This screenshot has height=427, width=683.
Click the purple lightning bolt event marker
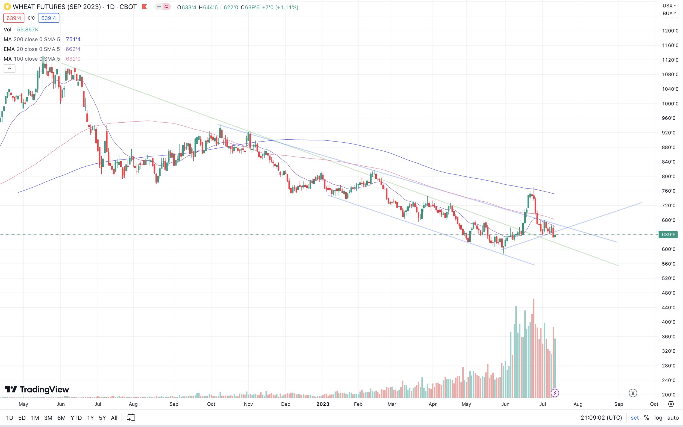tap(555, 393)
